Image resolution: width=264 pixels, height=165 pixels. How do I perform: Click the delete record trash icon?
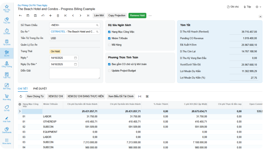click(58, 15)
